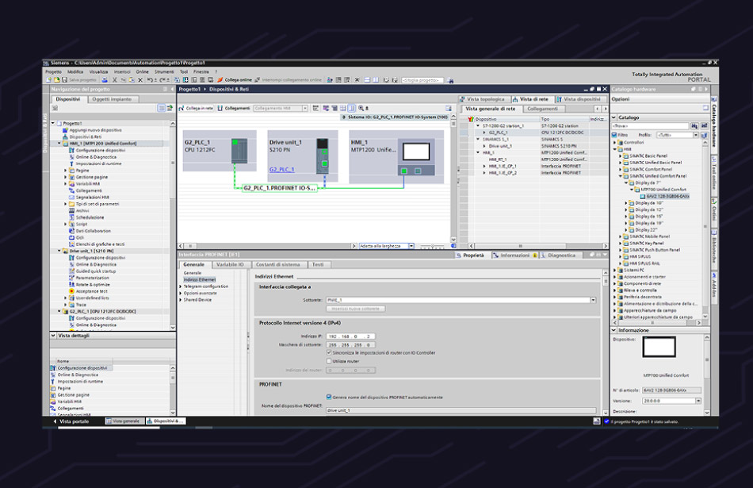Image resolution: width=753 pixels, height=488 pixels.
Task: Expand Telegram configuration in inspector navigation
Action: [181, 286]
